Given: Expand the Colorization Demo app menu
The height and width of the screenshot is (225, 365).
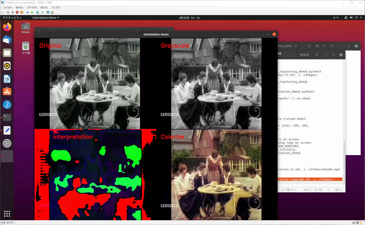Looking at the screenshot, I should point(46,18).
